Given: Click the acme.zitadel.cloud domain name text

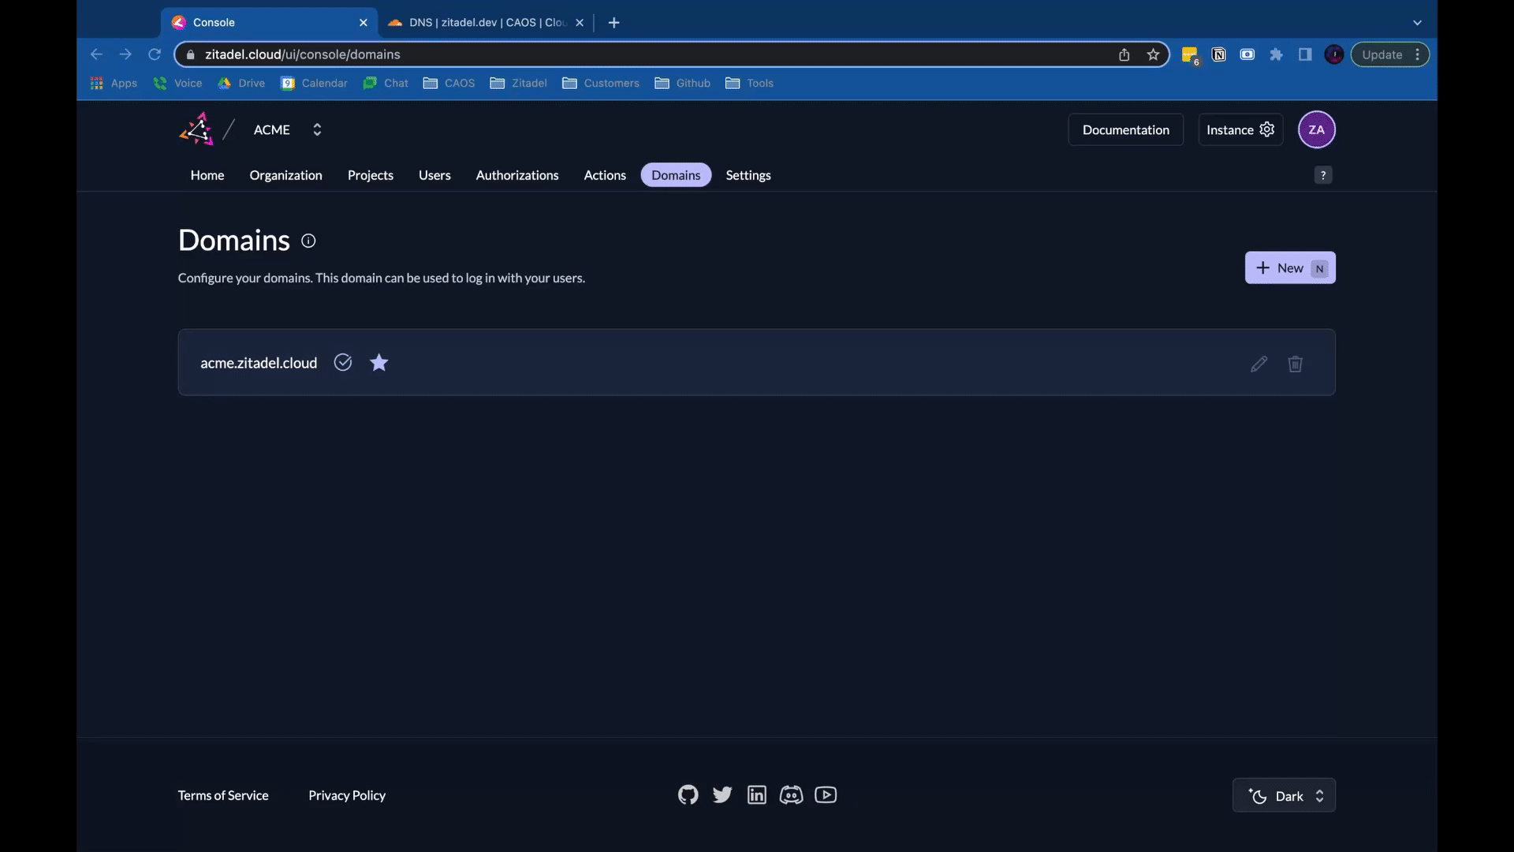Looking at the screenshot, I should click(258, 362).
